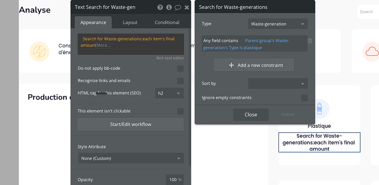Toggle 'Recognize links and emails' checkbox
The width and height of the screenshot is (379, 185).
180,81
